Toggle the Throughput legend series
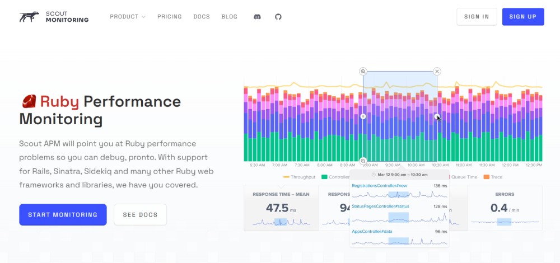Viewport: 560px width, 263px height. pyautogui.click(x=300, y=177)
